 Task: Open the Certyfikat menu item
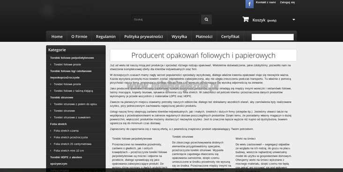pyautogui.click(x=231, y=37)
